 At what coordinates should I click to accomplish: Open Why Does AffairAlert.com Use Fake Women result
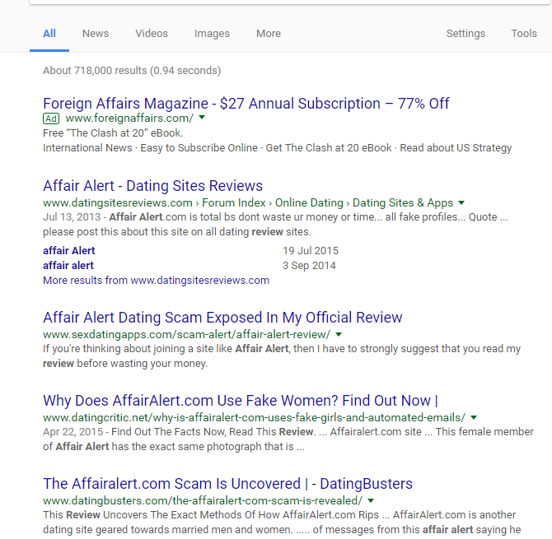(241, 401)
